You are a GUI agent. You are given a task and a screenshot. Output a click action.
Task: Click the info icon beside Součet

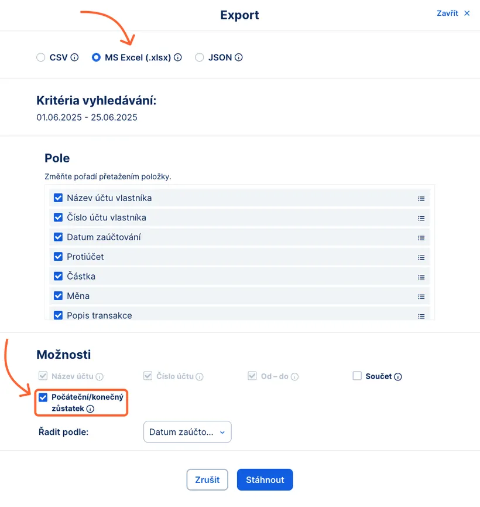click(x=397, y=376)
